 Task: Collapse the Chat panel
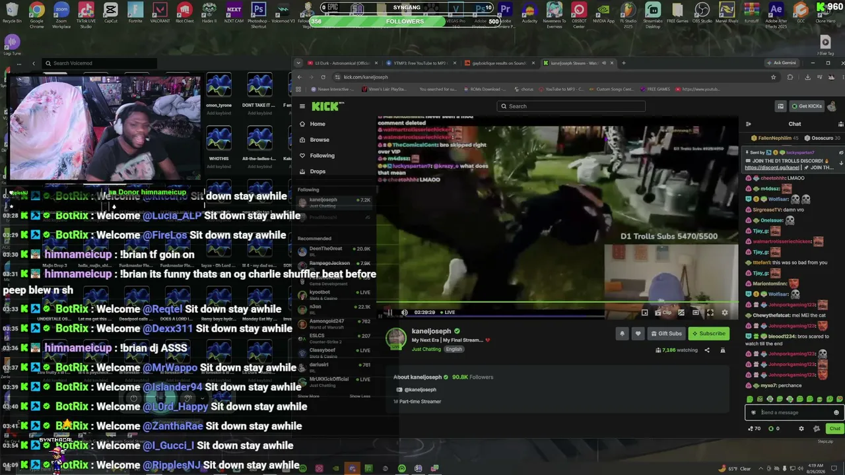pos(749,124)
